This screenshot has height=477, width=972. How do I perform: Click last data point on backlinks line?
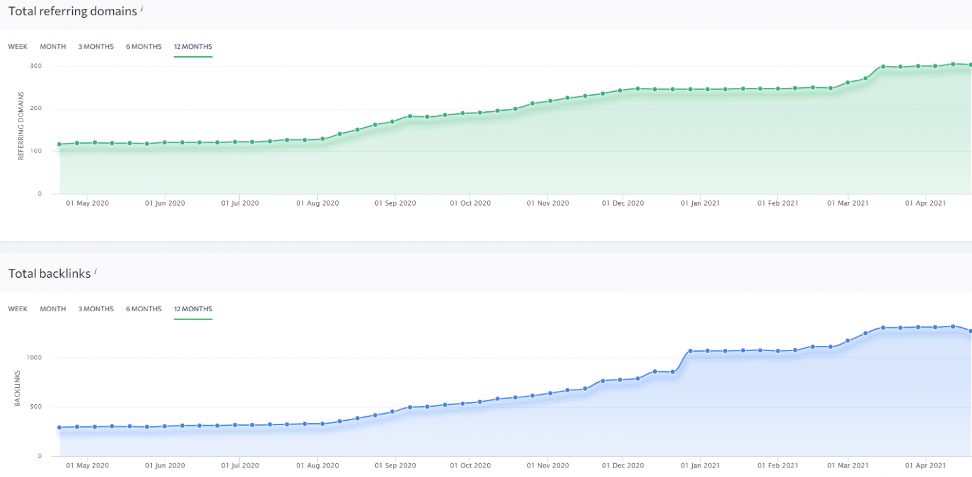[969, 331]
